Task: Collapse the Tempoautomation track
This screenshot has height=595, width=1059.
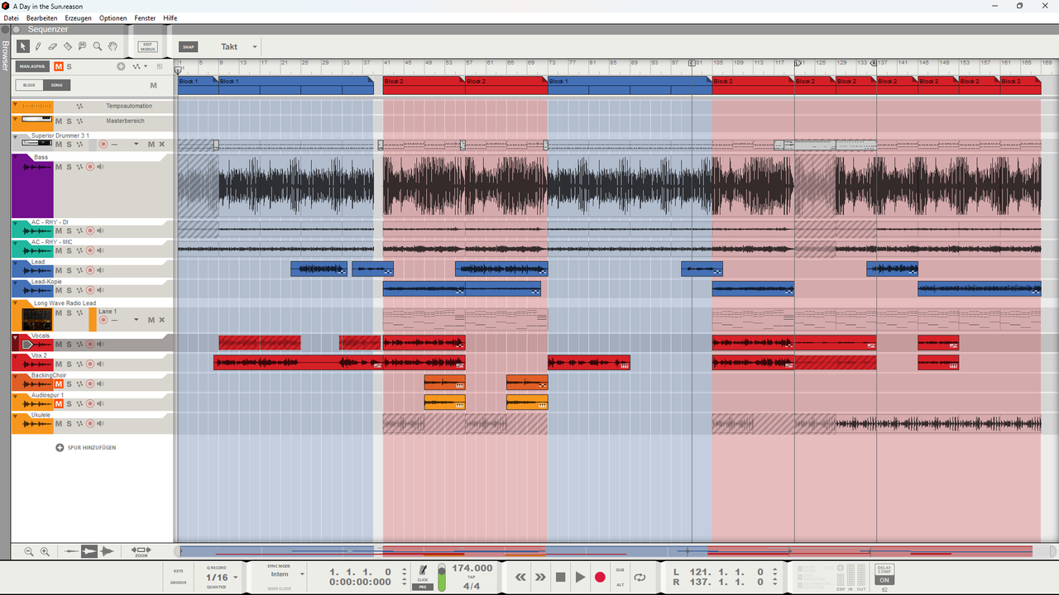Action: click(x=15, y=104)
